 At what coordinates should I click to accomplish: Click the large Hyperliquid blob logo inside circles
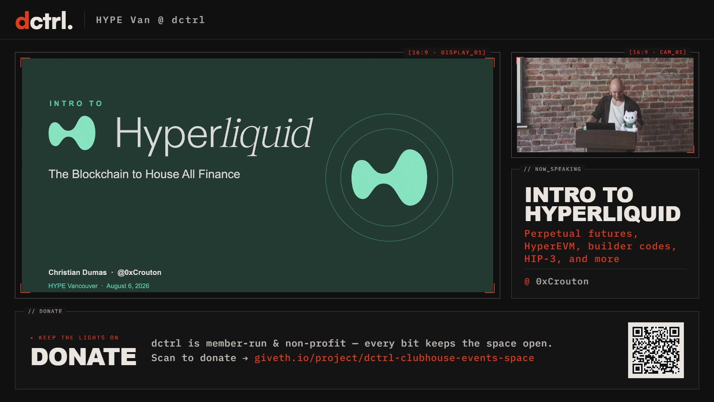(389, 178)
